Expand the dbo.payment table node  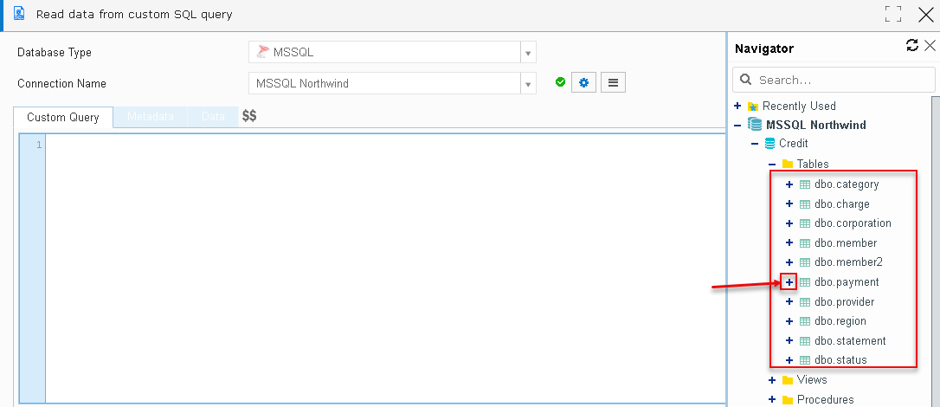[789, 281]
